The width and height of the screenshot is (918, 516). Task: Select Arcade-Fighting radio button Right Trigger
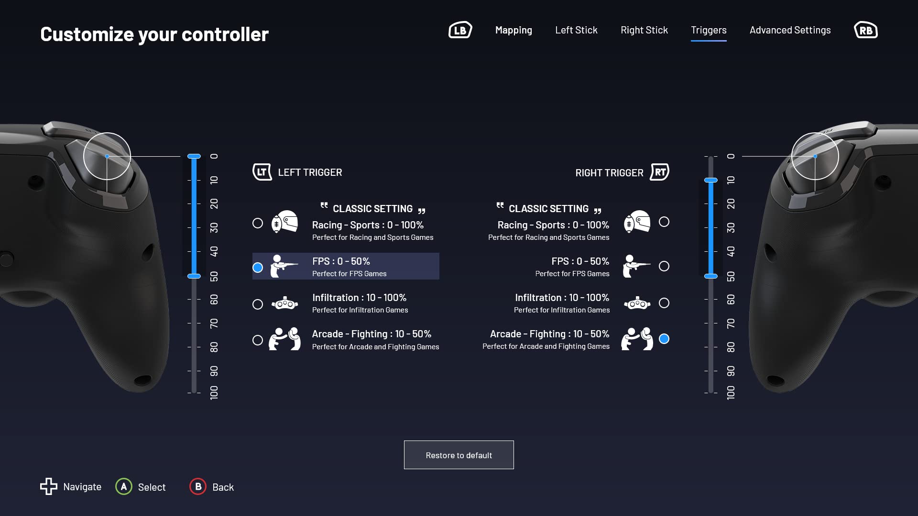point(664,339)
